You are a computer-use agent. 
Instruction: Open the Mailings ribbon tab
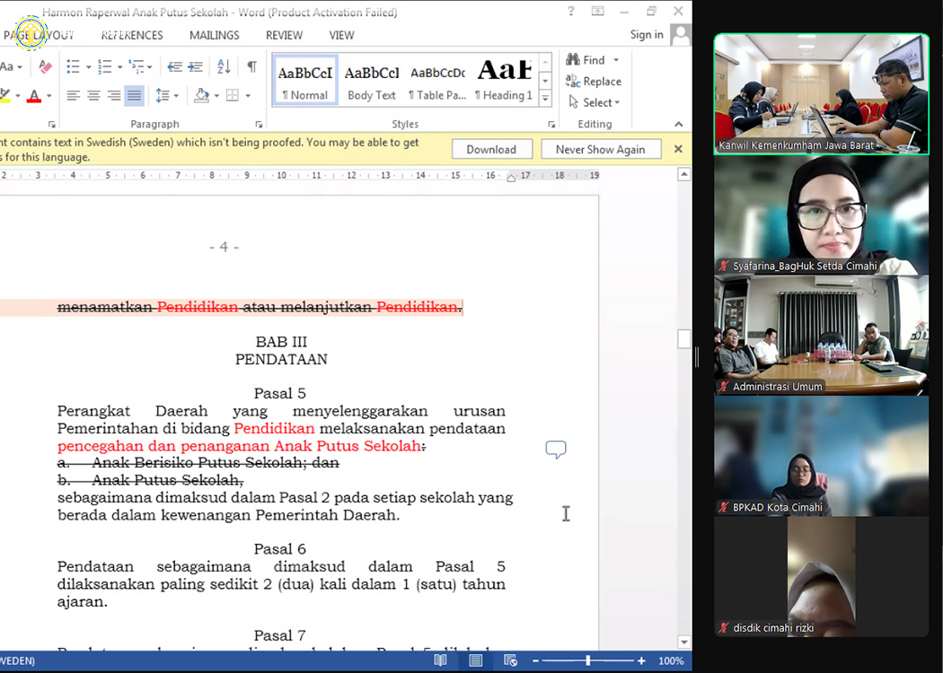[x=214, y=35]
